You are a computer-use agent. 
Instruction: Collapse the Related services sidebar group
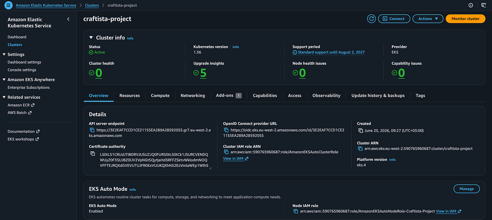coord(4,97)
